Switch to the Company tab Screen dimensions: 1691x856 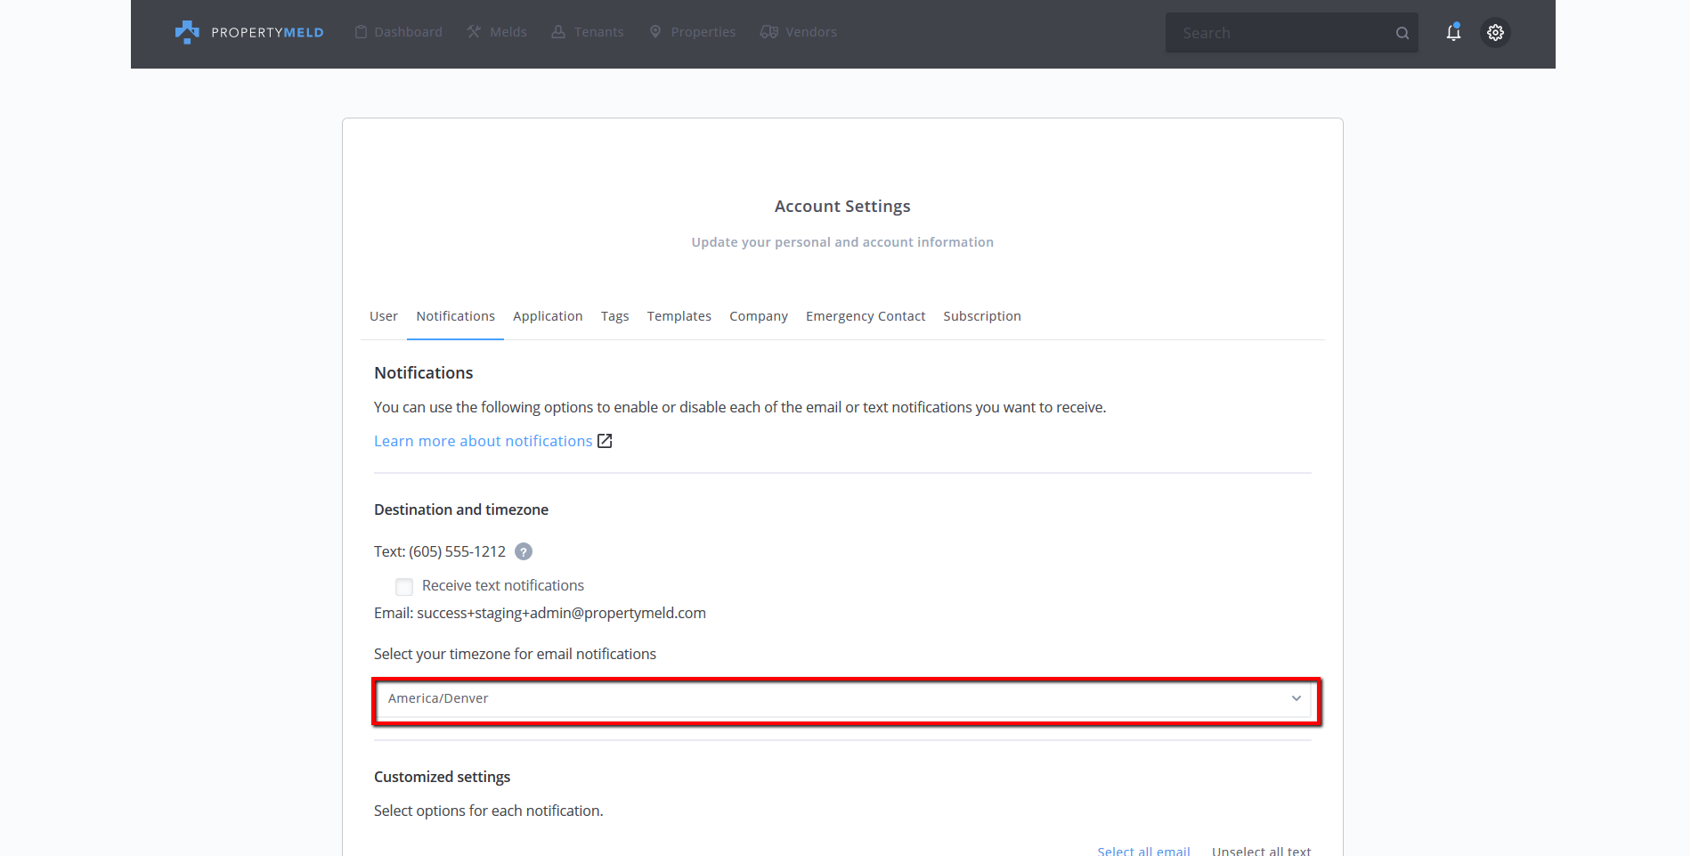point(759,316)
